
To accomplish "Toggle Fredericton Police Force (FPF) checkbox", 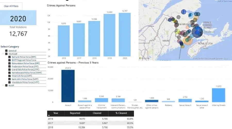I will pos(10,67).
